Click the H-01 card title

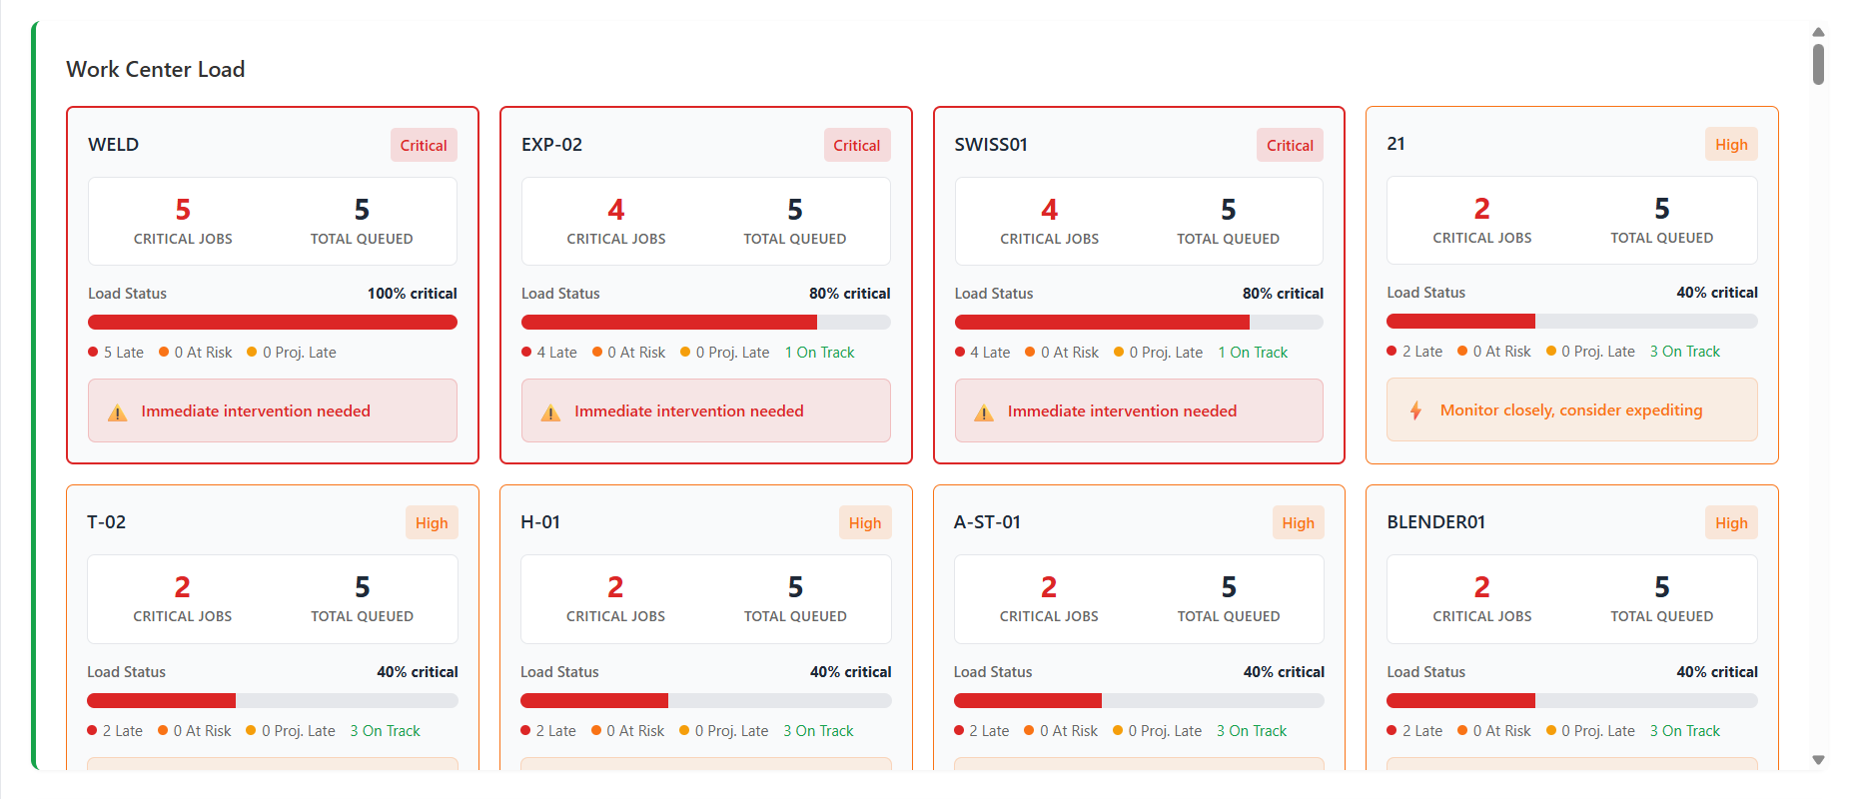[x=540, y=521]
